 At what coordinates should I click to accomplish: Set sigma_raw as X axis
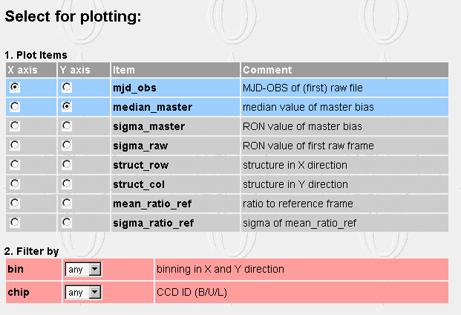(15, 146)
